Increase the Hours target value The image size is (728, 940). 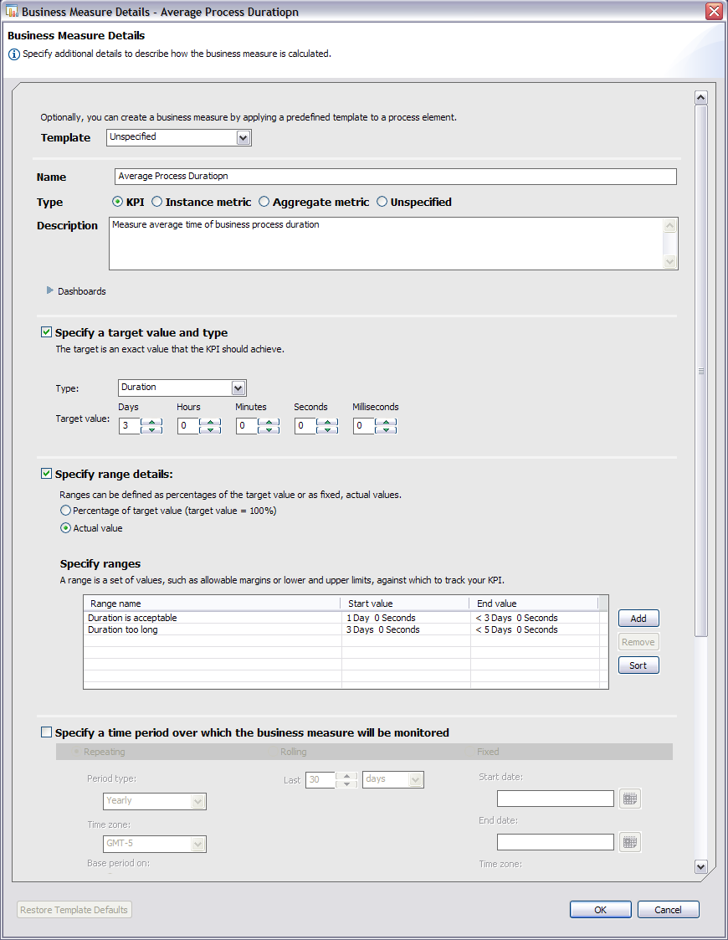tap(210, 422)
